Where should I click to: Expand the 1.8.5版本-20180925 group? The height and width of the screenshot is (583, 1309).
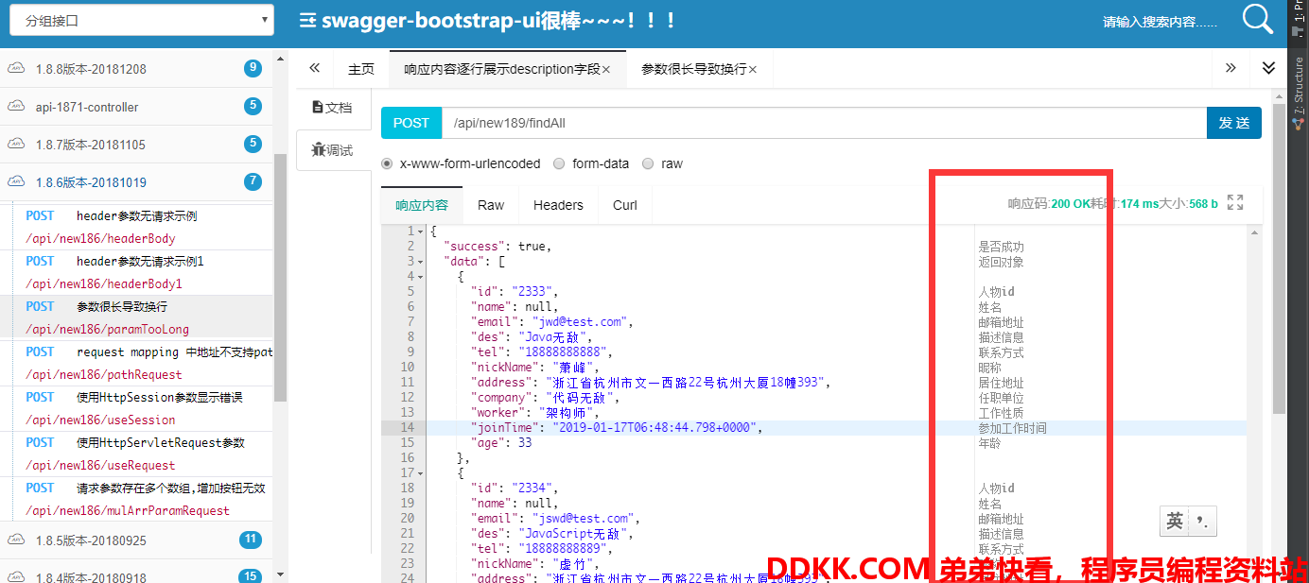136,540
